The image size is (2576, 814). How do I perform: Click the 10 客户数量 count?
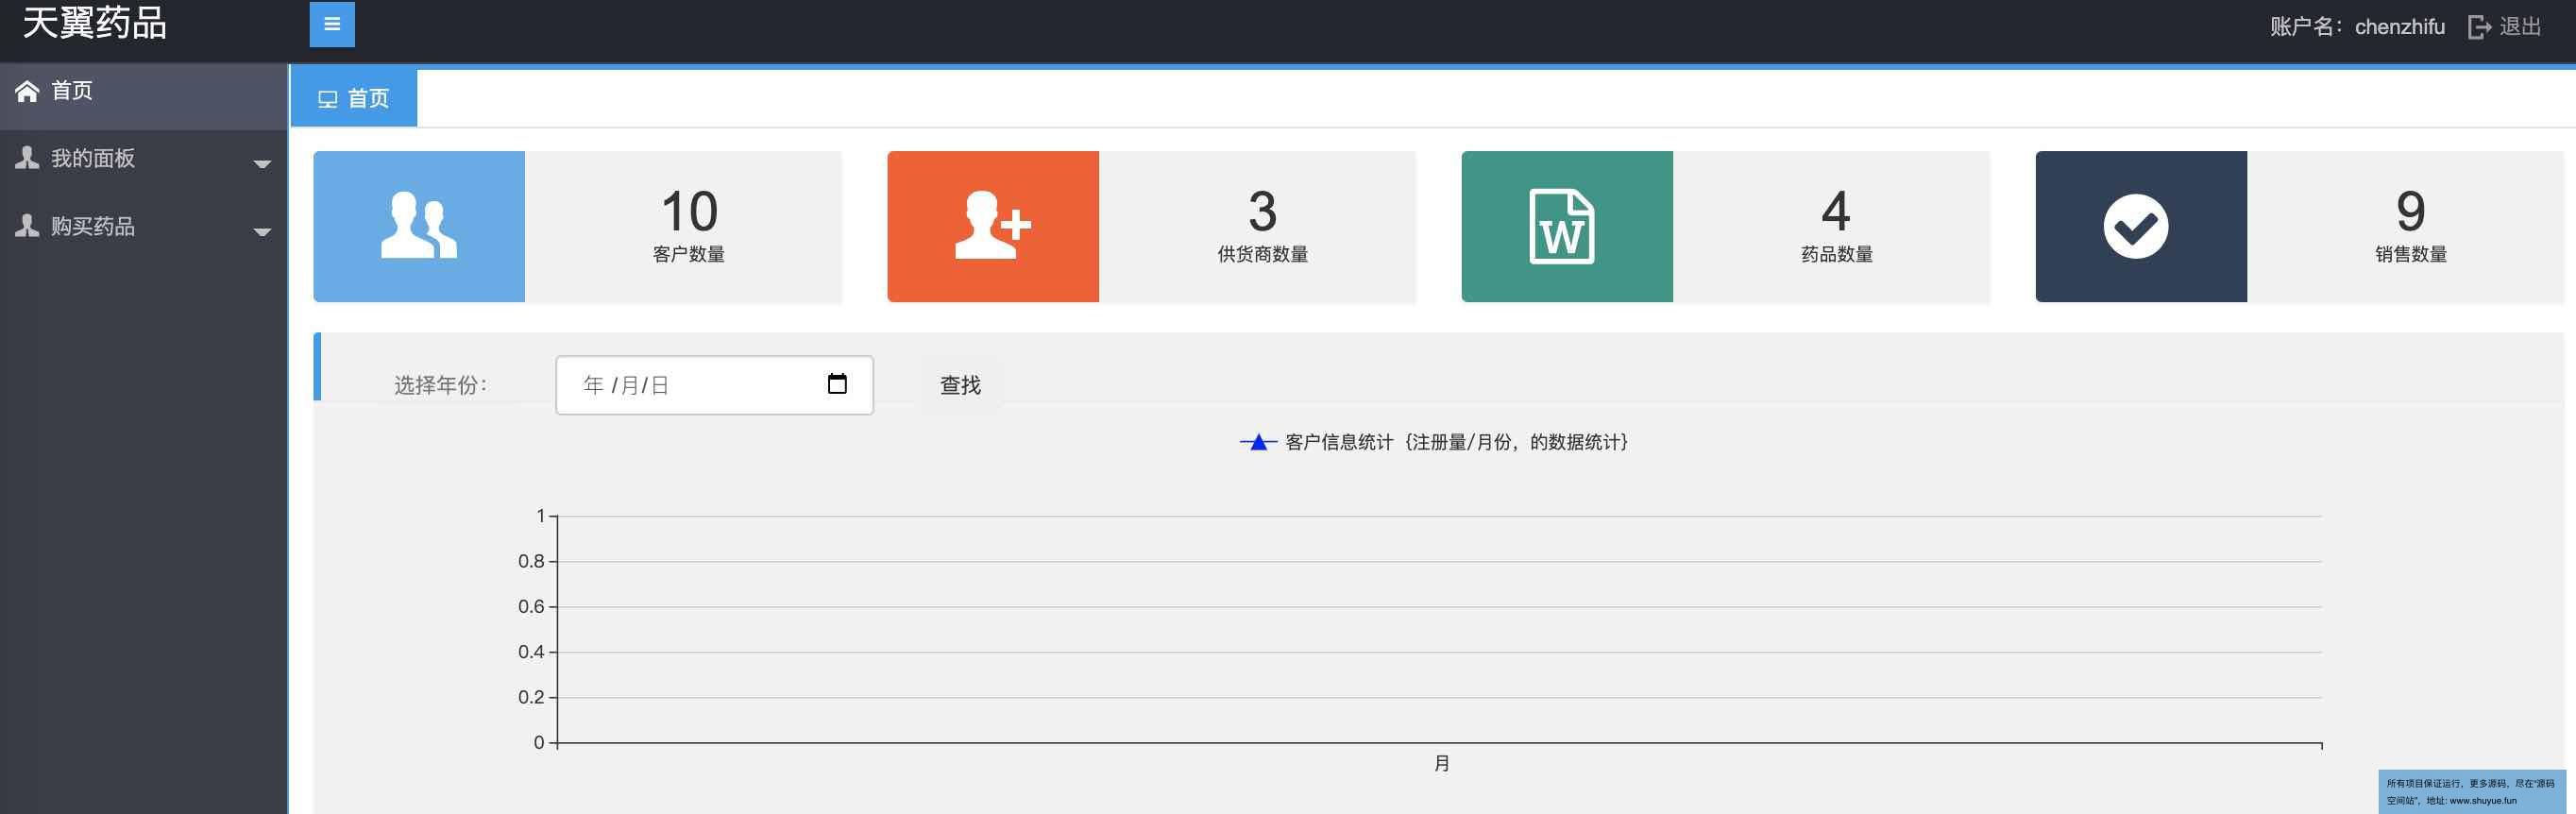689,227
